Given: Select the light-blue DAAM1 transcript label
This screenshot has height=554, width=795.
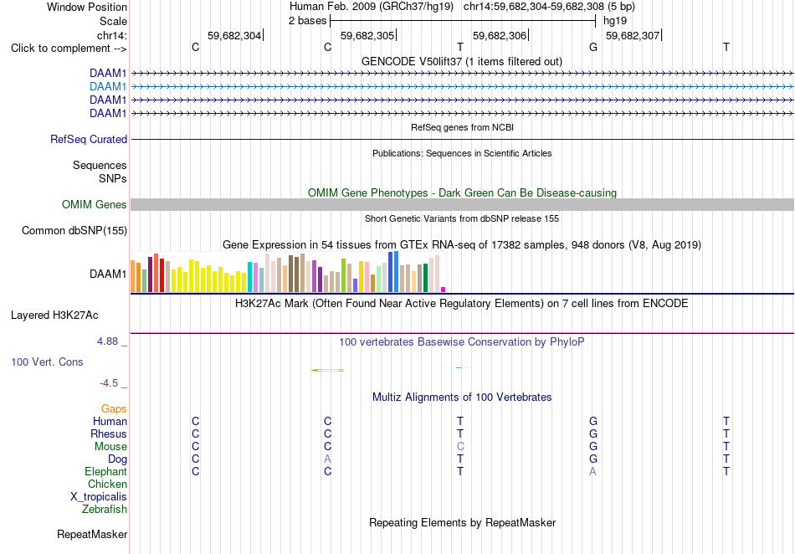Looking at the screenshot, I should [108, 87].
